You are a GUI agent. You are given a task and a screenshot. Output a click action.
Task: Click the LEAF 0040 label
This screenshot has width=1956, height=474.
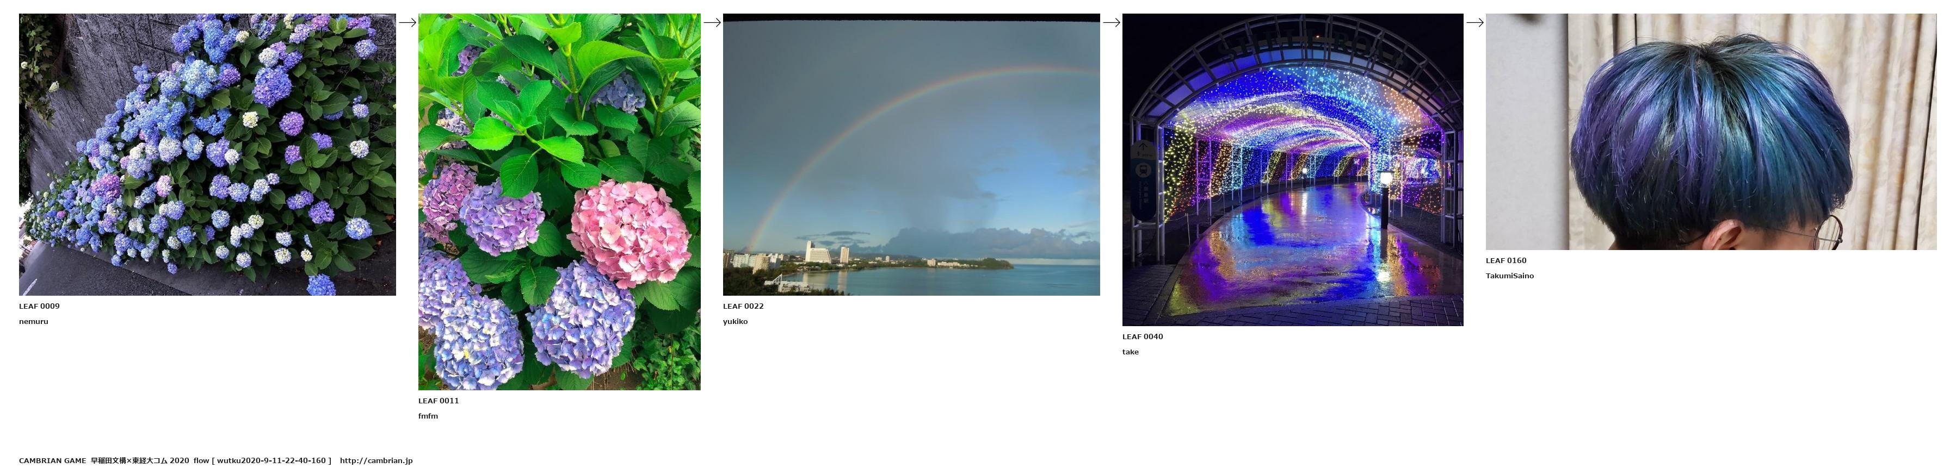(x=1142, y=336)
